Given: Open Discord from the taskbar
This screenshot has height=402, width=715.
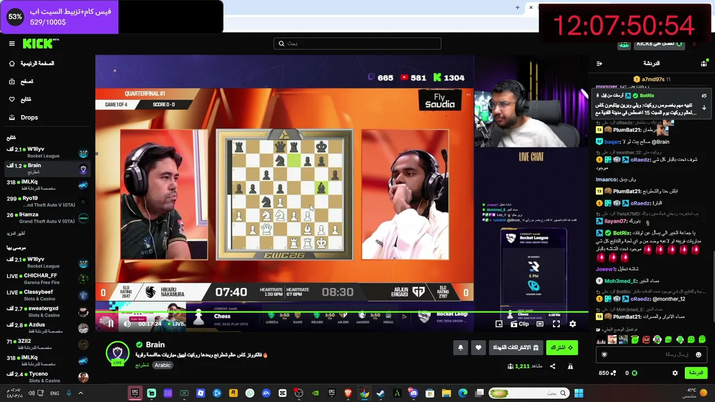Looking at the screenshot, I should coord(413,393).
